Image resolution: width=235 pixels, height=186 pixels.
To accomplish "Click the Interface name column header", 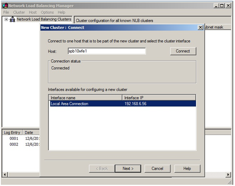I will click(x=85, y=98).
